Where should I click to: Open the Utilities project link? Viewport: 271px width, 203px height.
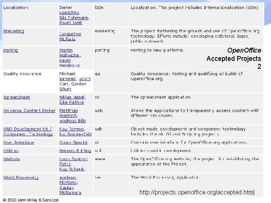(11, 151)
